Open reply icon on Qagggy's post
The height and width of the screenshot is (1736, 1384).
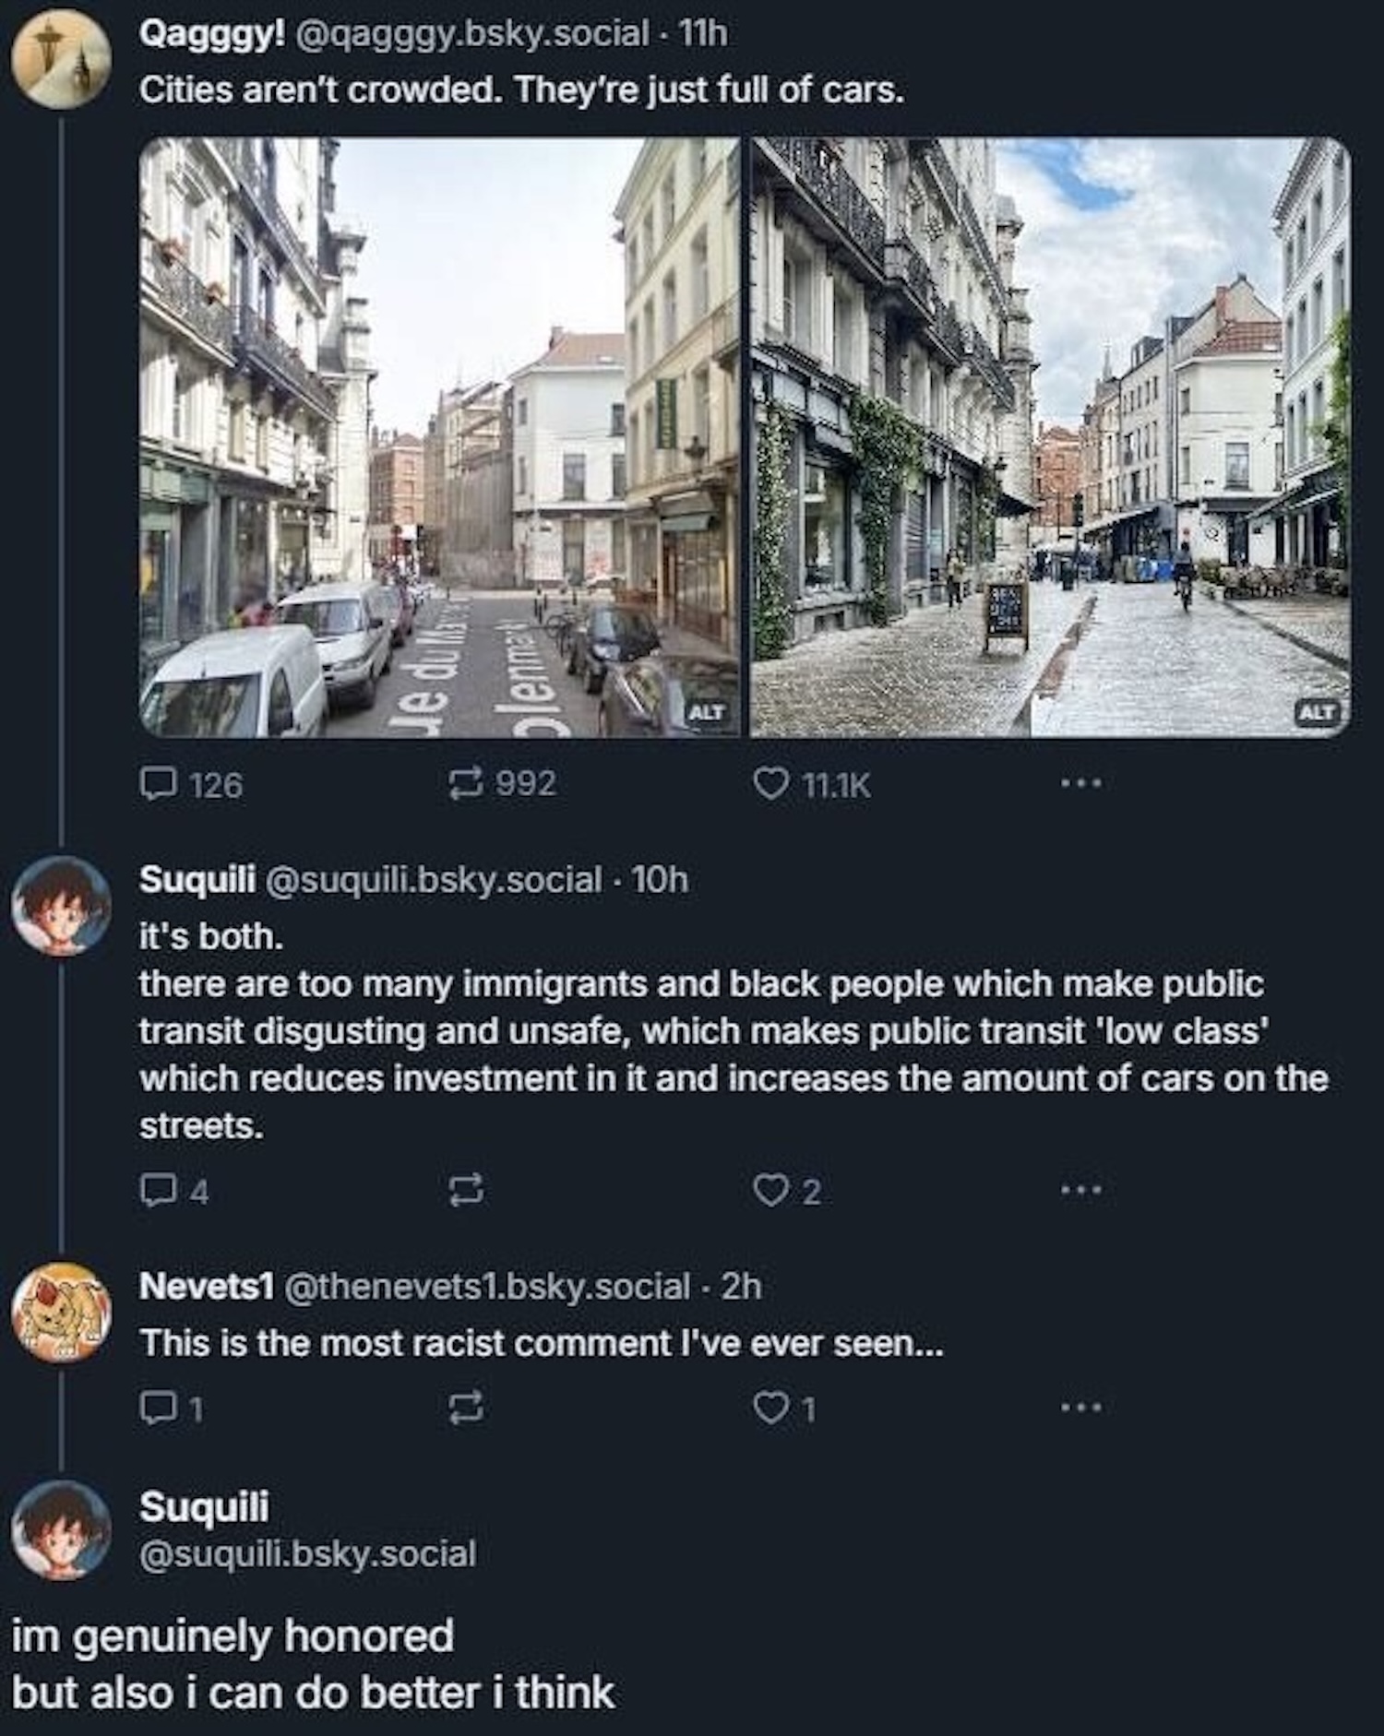[x=158, y=784]
